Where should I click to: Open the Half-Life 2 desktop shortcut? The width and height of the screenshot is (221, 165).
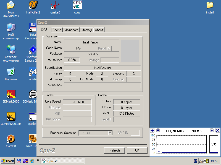coord(33,5)
